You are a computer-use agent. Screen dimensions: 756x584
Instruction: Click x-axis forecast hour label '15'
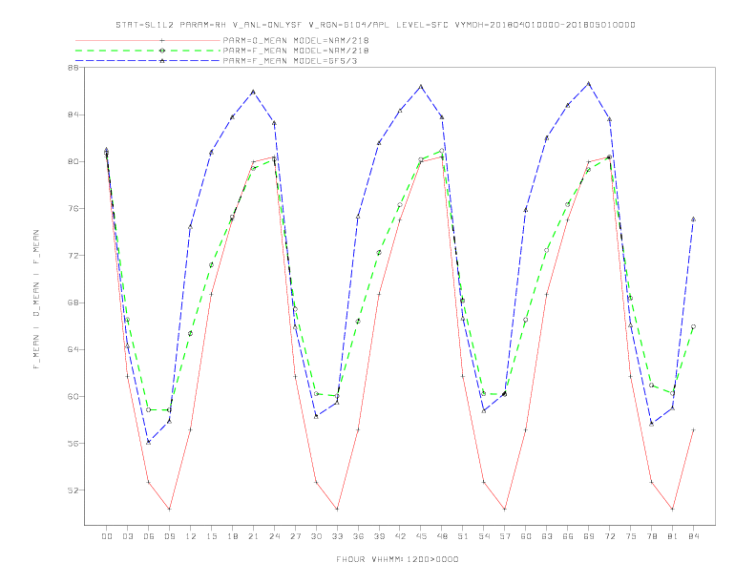pyautogui.click(x=212, y=536)
